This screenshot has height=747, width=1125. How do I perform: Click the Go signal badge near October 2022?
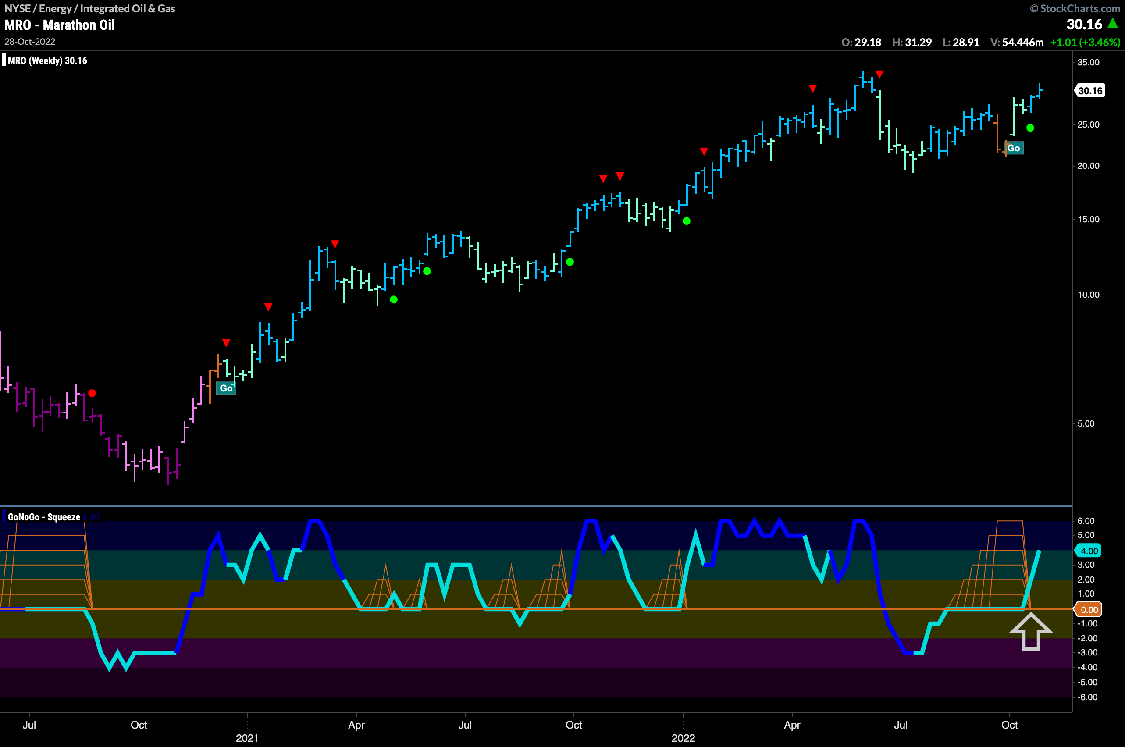tap(1014, 148)
